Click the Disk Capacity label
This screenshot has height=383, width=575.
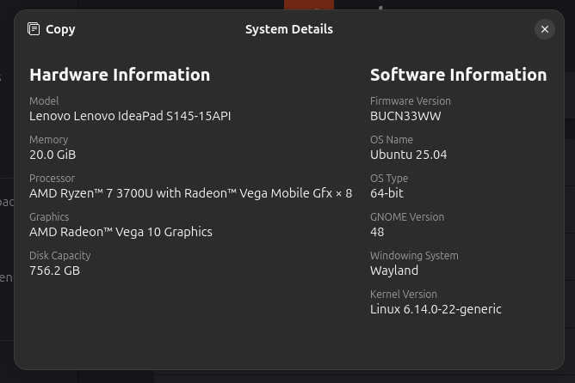(x=59, y=256)
